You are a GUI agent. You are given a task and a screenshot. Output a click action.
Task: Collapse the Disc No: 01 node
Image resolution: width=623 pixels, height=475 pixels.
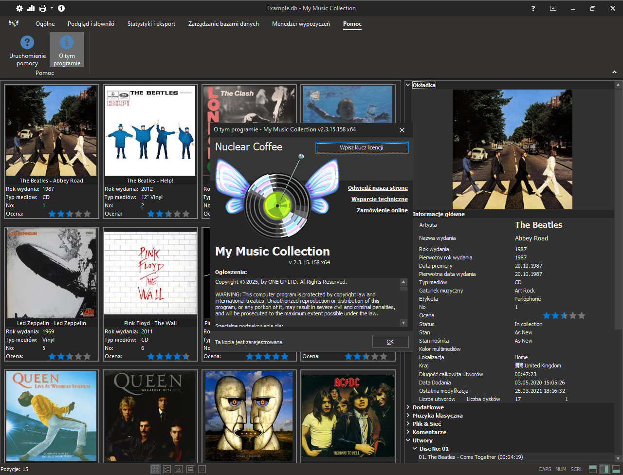pos(415,448)
